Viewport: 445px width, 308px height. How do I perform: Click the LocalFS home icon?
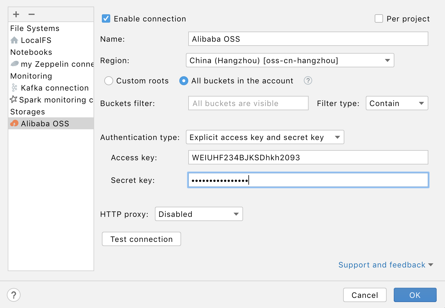point(14,40)
